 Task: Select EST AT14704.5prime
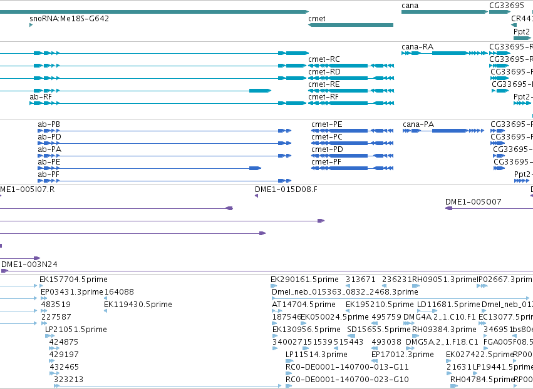point(304,305)
